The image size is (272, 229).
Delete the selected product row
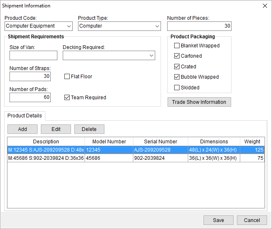point(89,129)
